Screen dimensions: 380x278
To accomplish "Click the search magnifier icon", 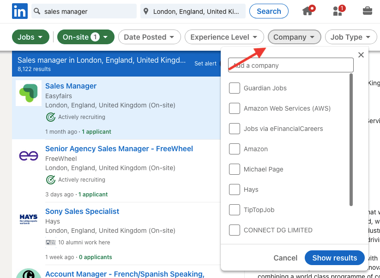I will point(37,11).
